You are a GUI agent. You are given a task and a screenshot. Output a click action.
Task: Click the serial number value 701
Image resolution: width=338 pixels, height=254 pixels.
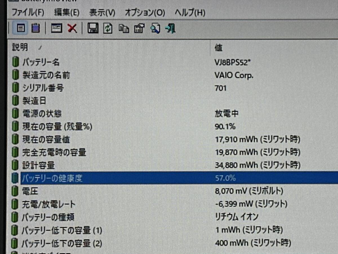(x=220, y=88)
